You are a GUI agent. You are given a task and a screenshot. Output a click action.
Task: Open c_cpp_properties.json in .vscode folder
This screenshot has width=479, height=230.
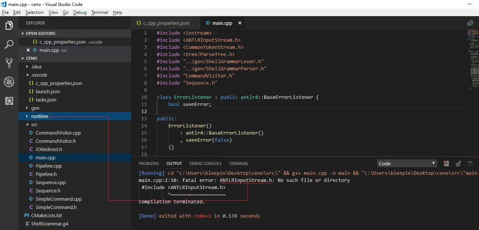click(x=75, y=83)
